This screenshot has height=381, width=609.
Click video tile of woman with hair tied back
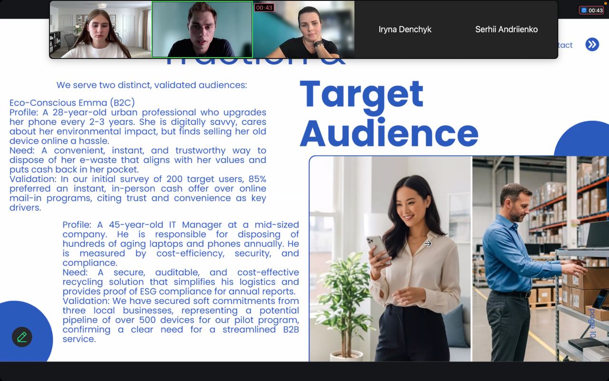point(304,30)
